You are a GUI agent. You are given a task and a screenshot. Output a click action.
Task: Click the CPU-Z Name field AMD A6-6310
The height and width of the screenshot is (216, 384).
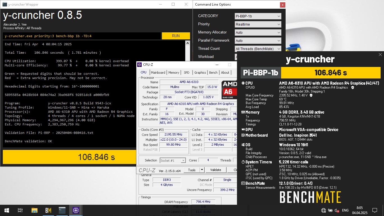coord(189,82)
